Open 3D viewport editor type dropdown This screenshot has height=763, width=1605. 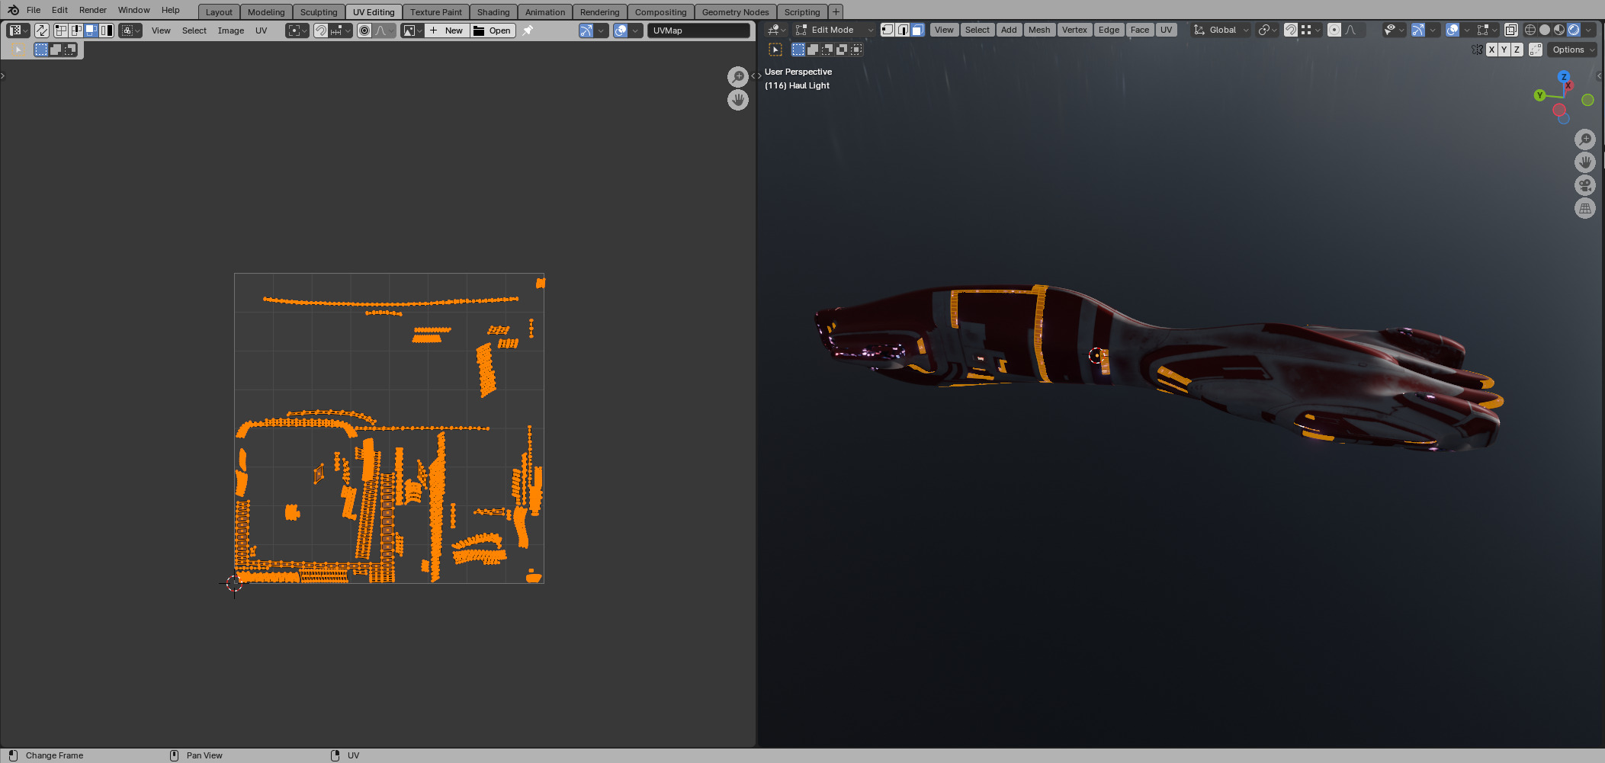click(x=776, y=30)
